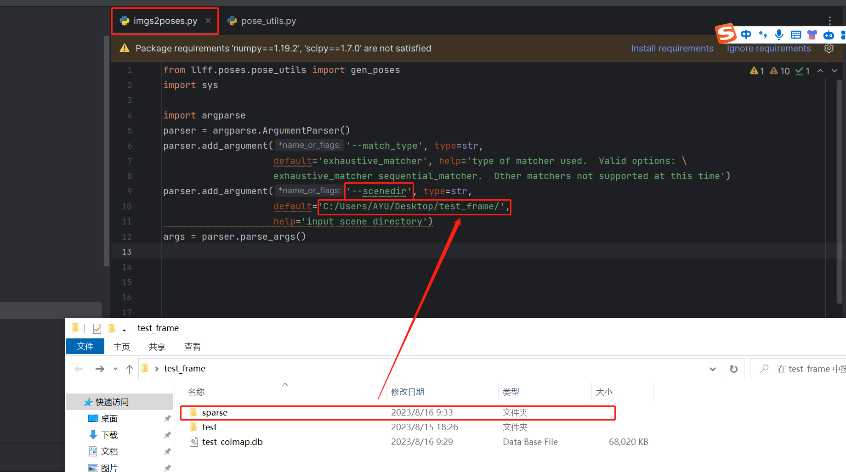The image size is (846, 472).
Task: Open 图片 in quick access
Action: 109,468
